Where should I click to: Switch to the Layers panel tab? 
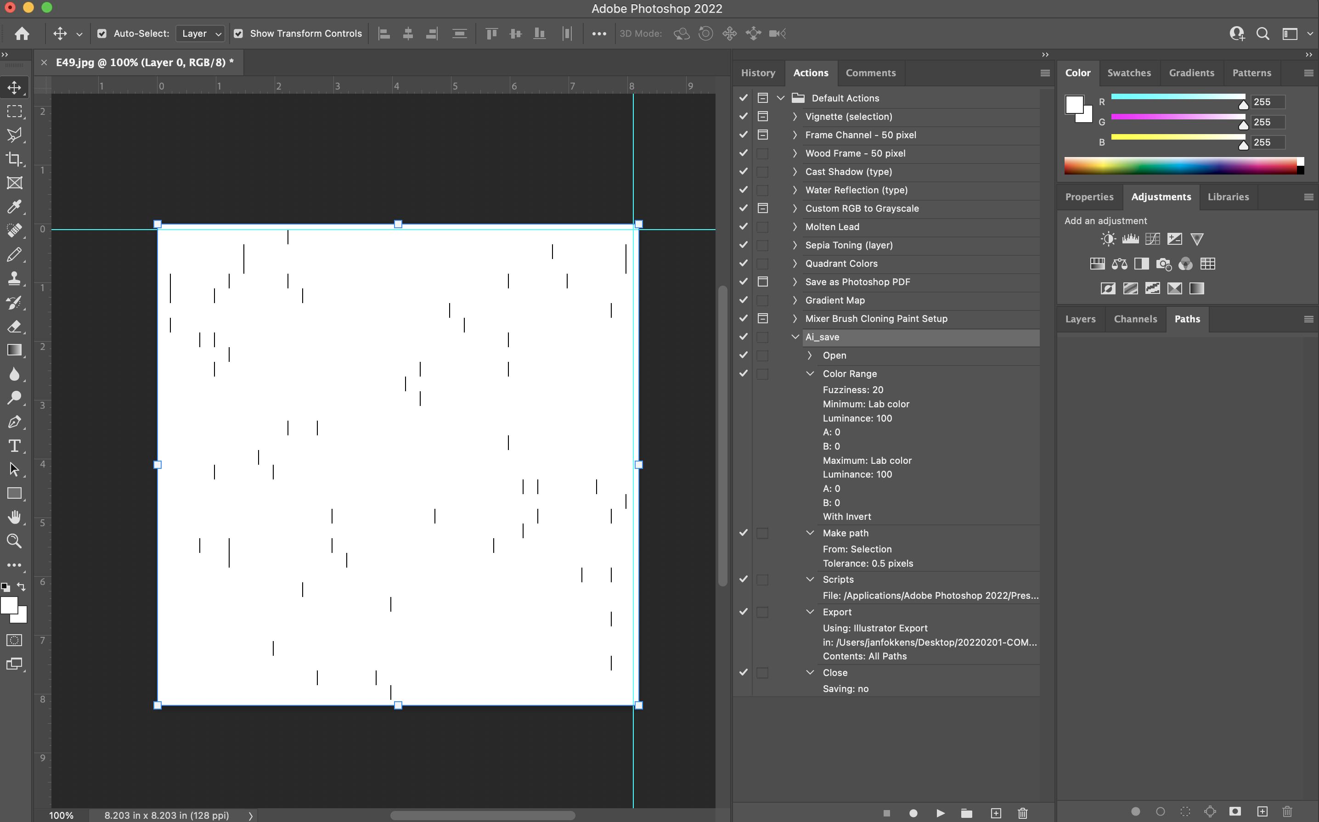1080,319
